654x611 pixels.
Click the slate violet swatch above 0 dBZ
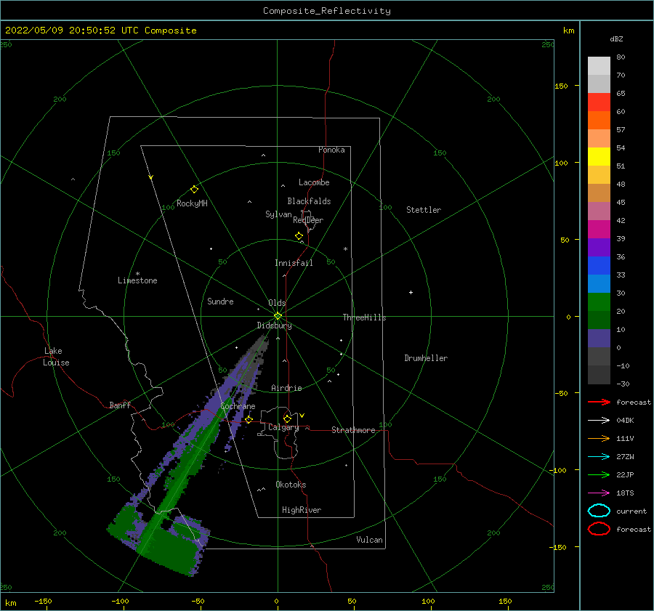[x=599, y=339]
